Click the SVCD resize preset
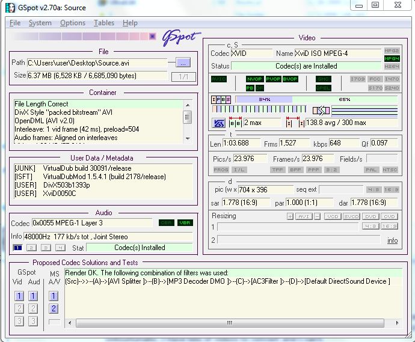The width and height of the screenshot is (415, 342). (351, 216)
